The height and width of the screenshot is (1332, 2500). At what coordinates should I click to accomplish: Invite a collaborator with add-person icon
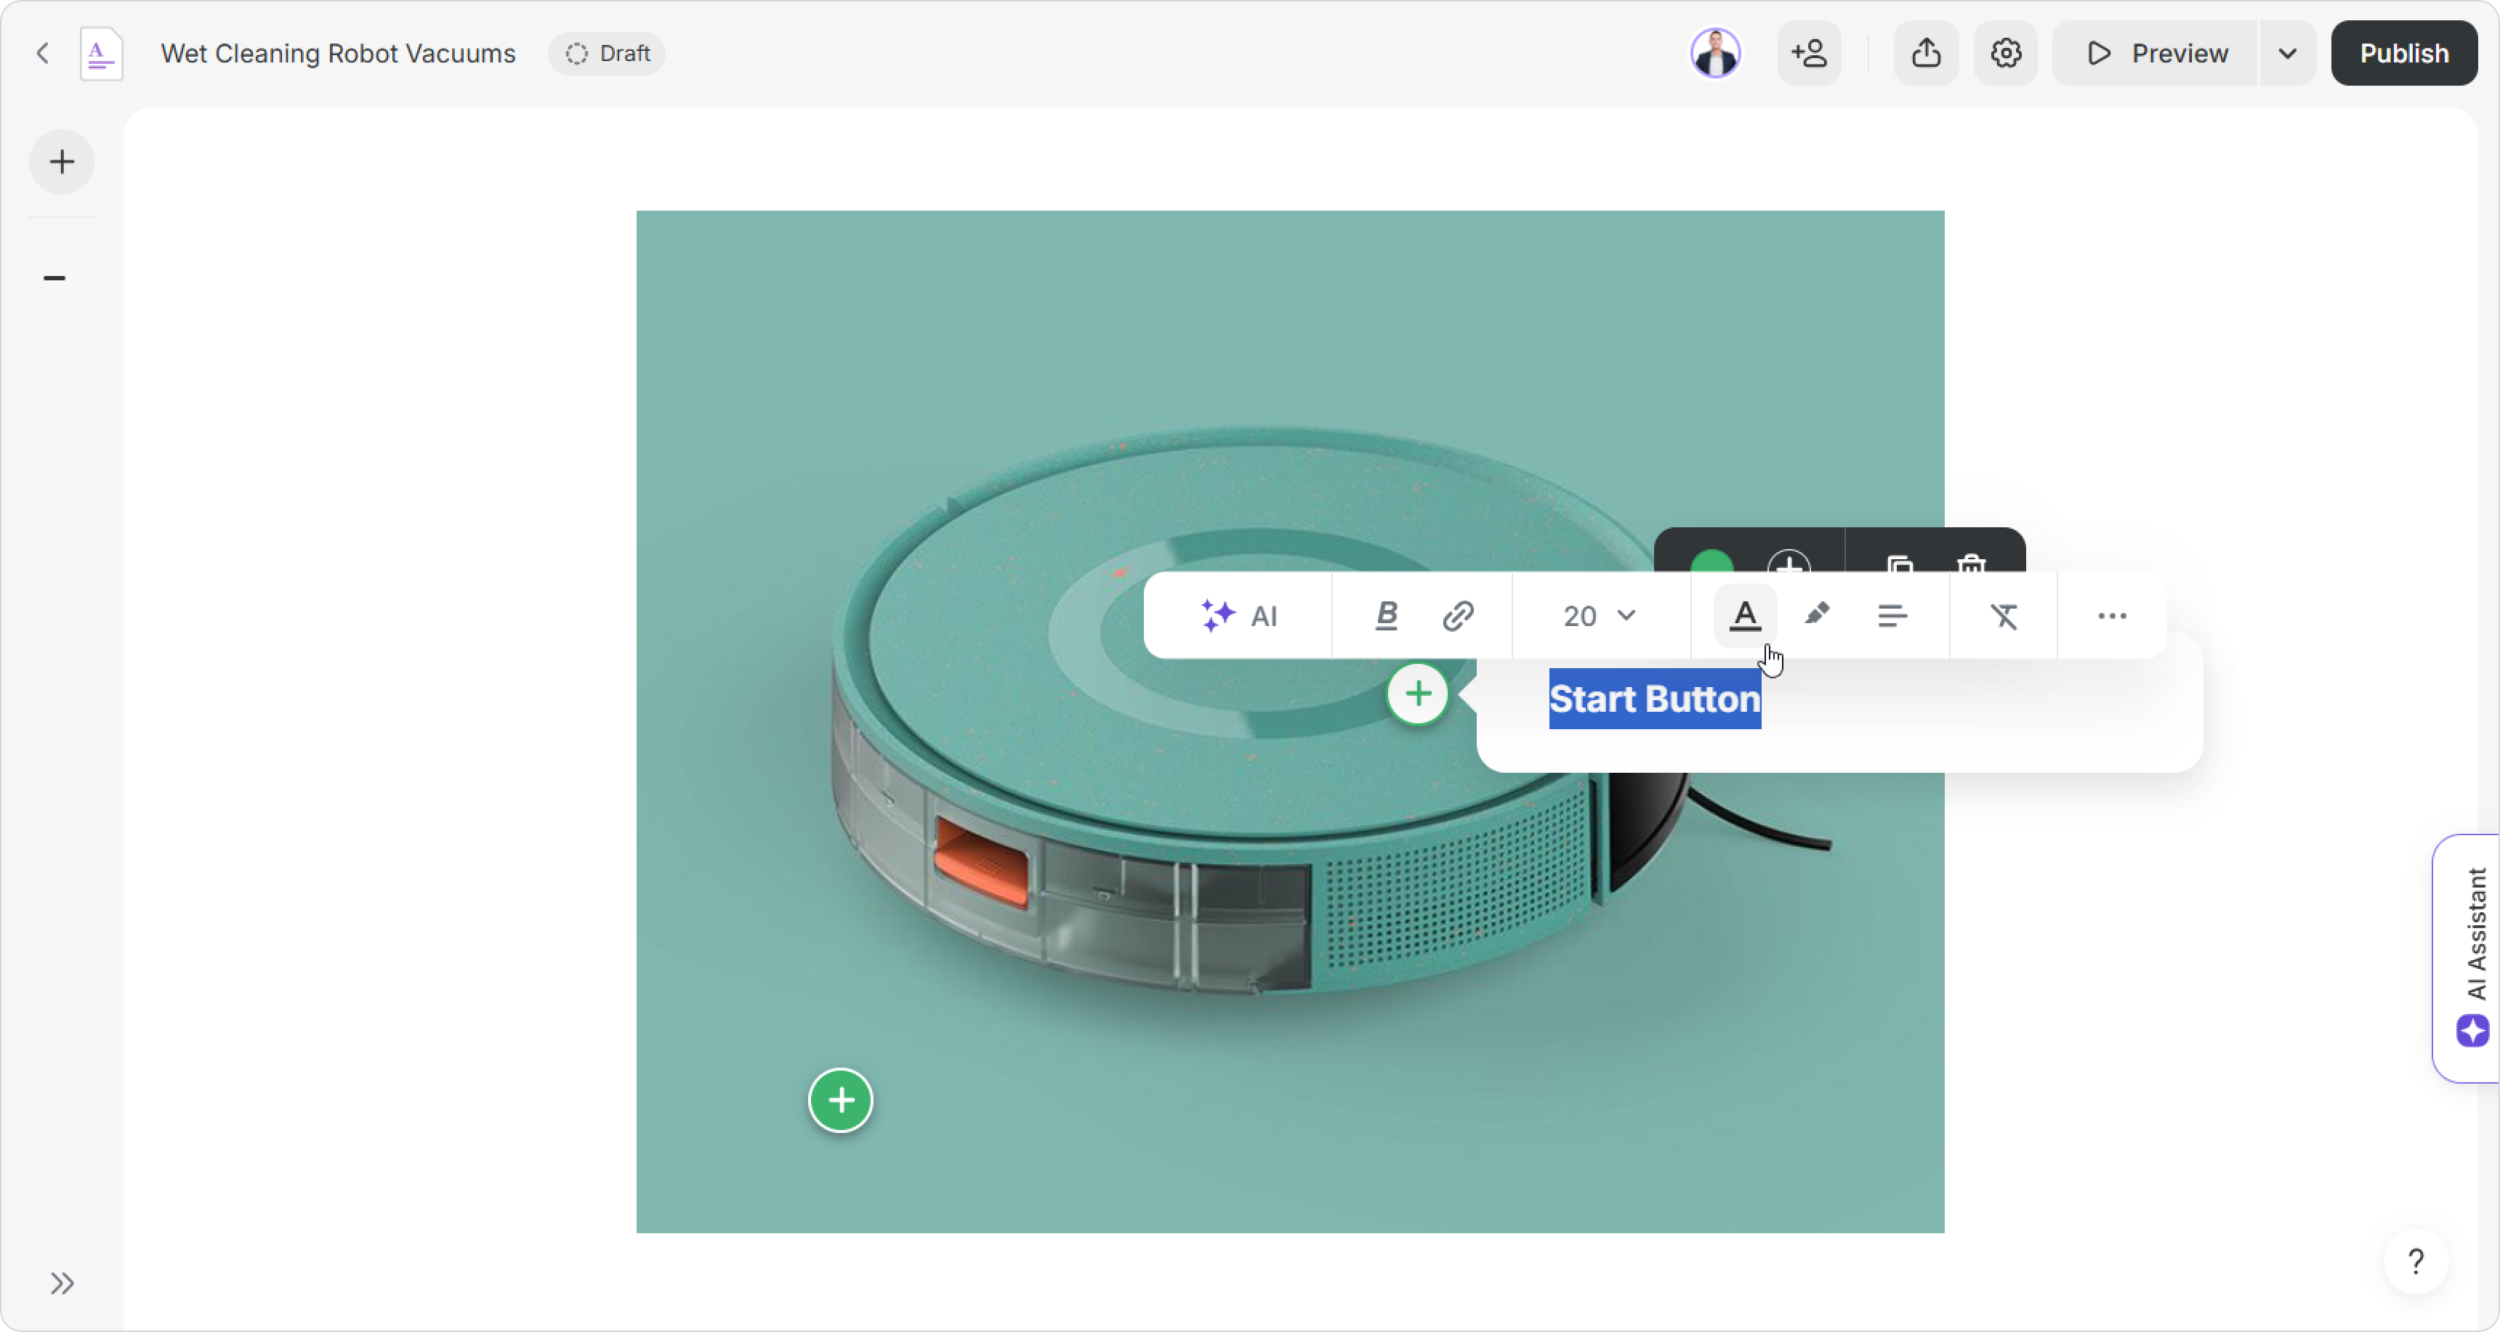pyautogui.click(x=1809, y=53)
